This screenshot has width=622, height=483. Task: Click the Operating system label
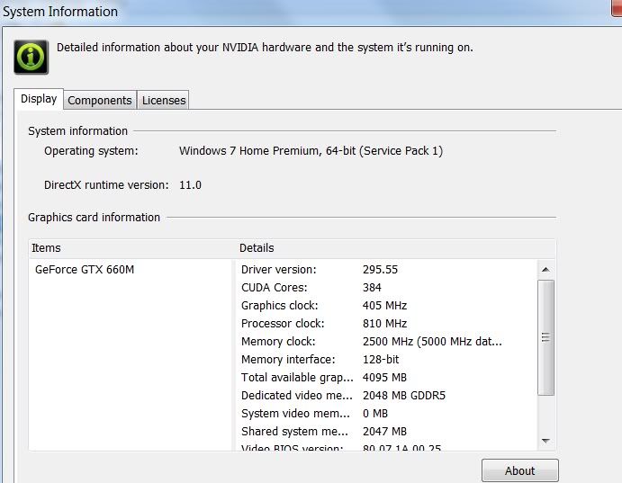click(91, 151)
